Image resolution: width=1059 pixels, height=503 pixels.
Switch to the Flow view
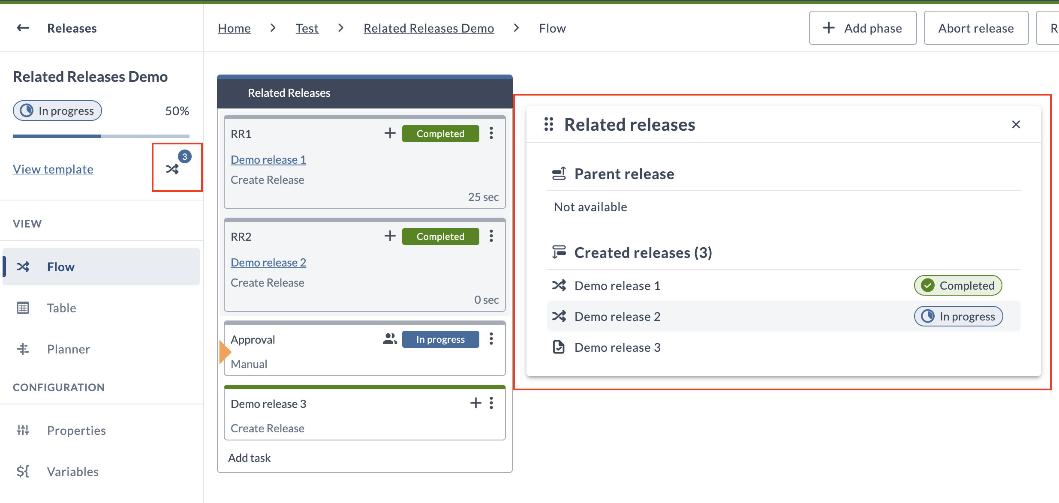click(101, 266)
